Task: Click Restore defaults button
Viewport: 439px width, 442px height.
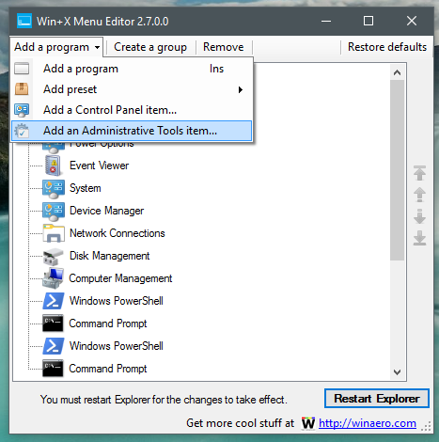Action: click(x=387, y=47)
